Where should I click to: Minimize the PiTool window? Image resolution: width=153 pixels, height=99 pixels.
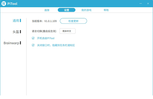[141, 4]
